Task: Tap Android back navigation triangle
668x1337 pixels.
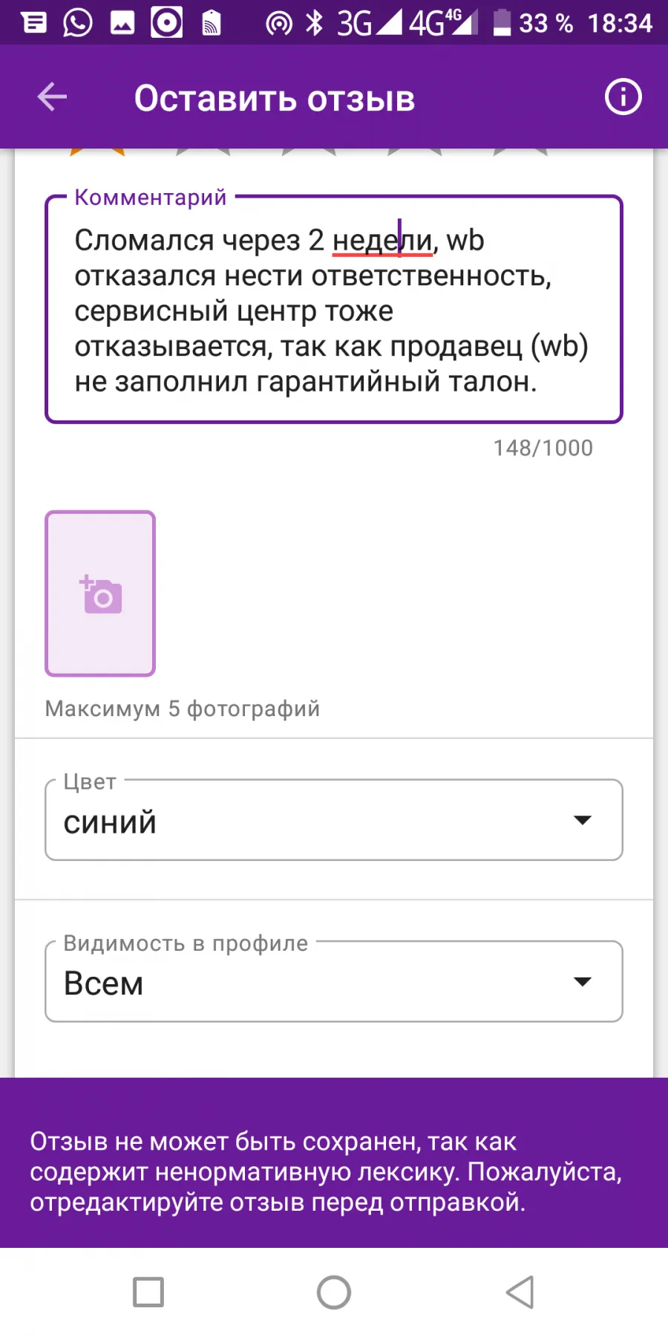Action: 520,1292
